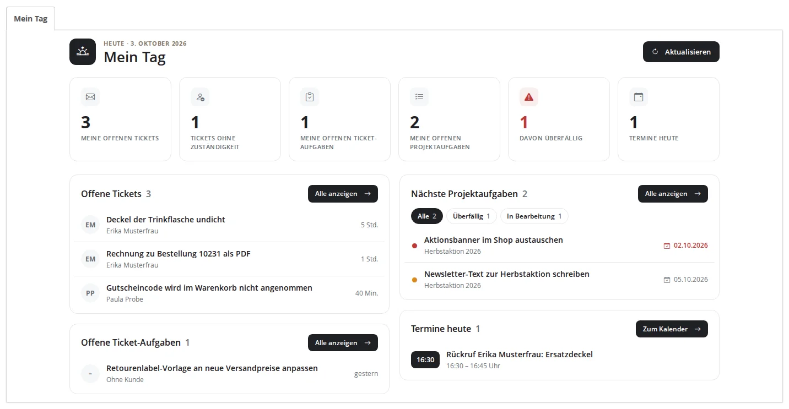The width and height of the screenshot is (789, 409).
Task: Click the dash avatar beside Retourenlabel-Vorlage task
Action: click(x=90, y=373)
